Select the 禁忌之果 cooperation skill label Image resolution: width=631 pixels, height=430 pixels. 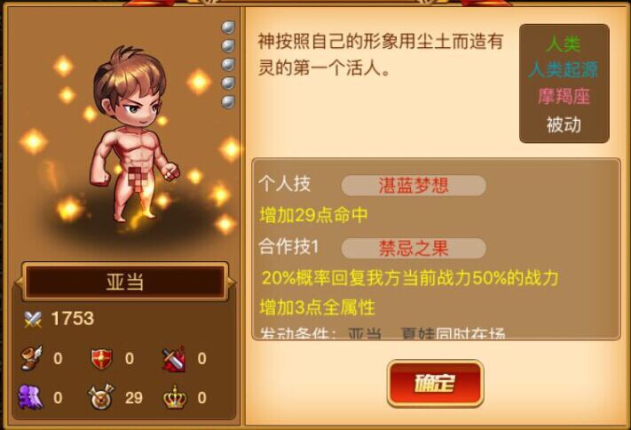coord(414,248)
